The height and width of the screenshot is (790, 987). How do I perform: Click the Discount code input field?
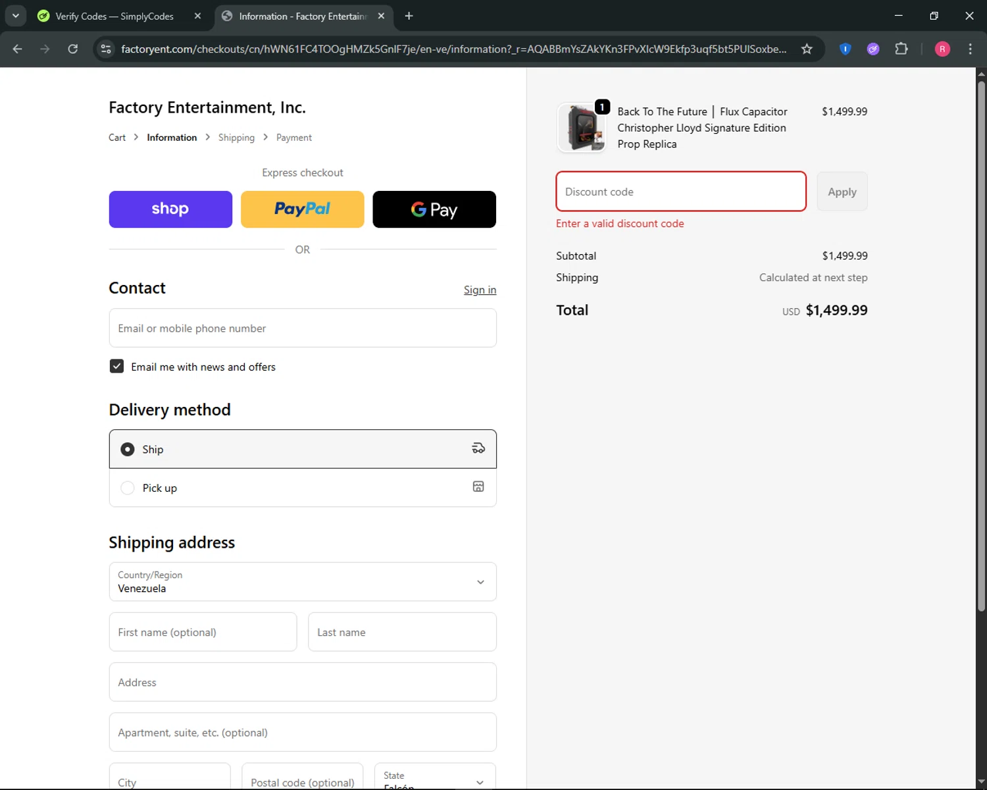pos(681,192)
